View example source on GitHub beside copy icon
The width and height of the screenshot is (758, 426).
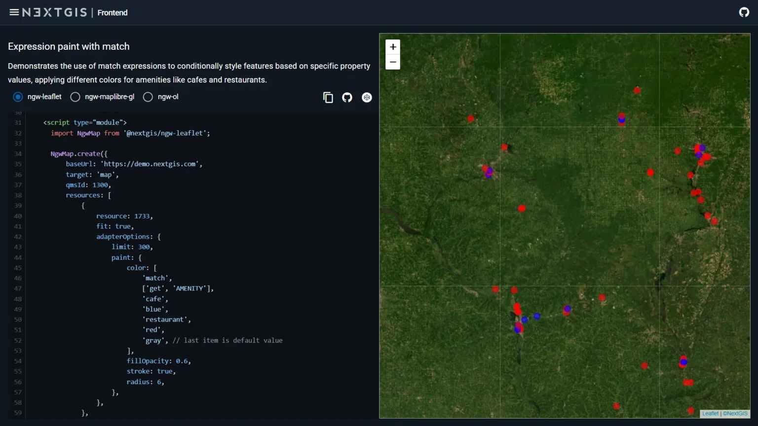click(347, 98)
